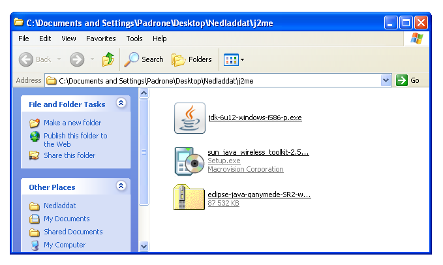Image resolution: width=443 pixels, height=265 pixels.
Task: Click the Forward arrow icon
Action: click(x=77, y=59)
